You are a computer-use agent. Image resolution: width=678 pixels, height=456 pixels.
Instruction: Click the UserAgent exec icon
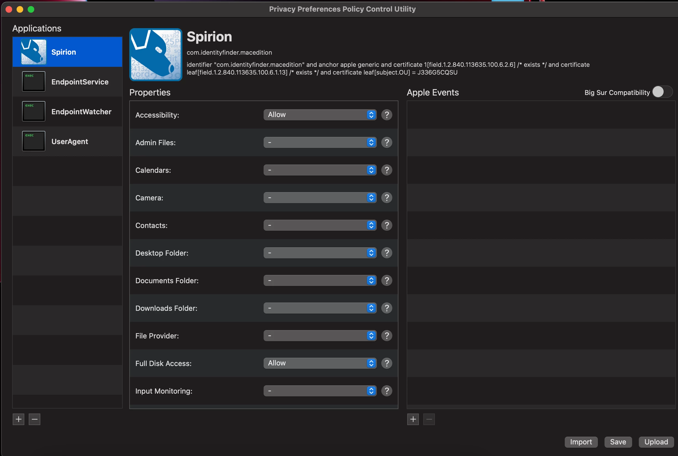pos(34,141)
